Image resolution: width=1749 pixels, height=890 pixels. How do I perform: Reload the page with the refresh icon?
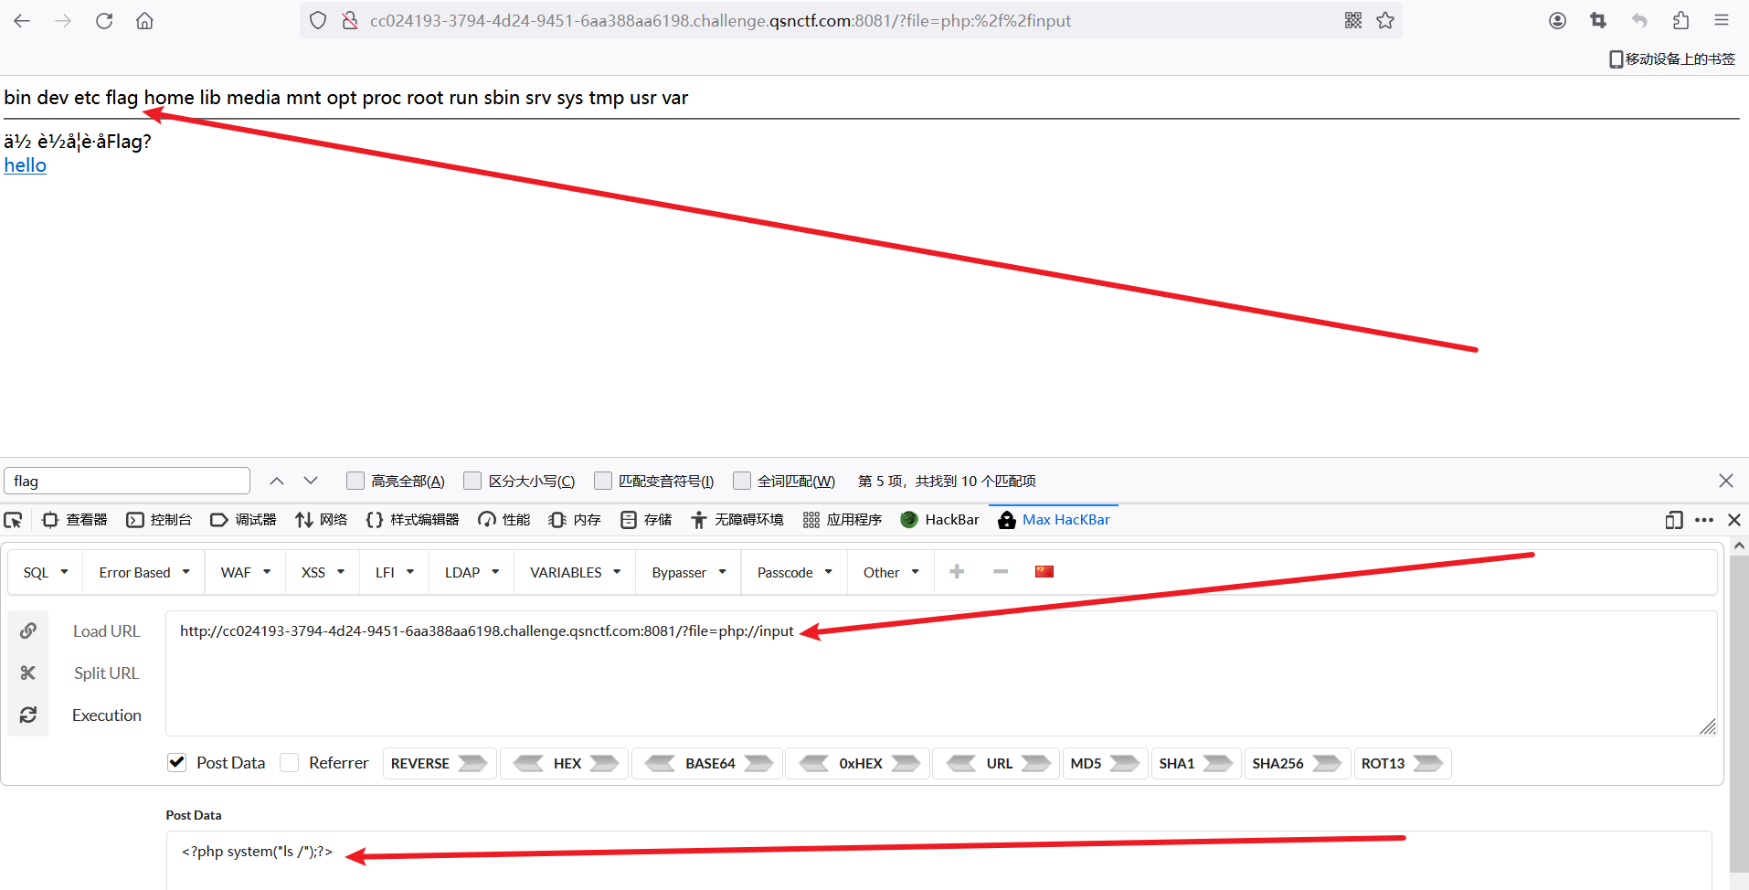[x=103, y=20]
